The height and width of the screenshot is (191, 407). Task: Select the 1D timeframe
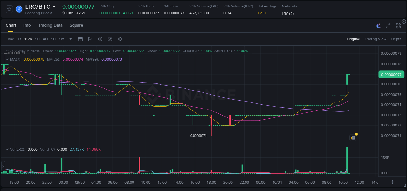(x=53, y=39)
